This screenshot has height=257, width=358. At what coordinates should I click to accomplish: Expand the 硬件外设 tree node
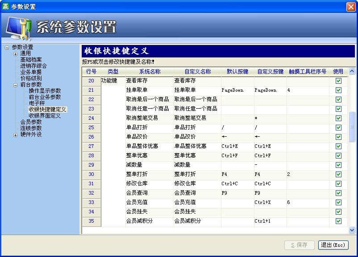coord(15,135)
